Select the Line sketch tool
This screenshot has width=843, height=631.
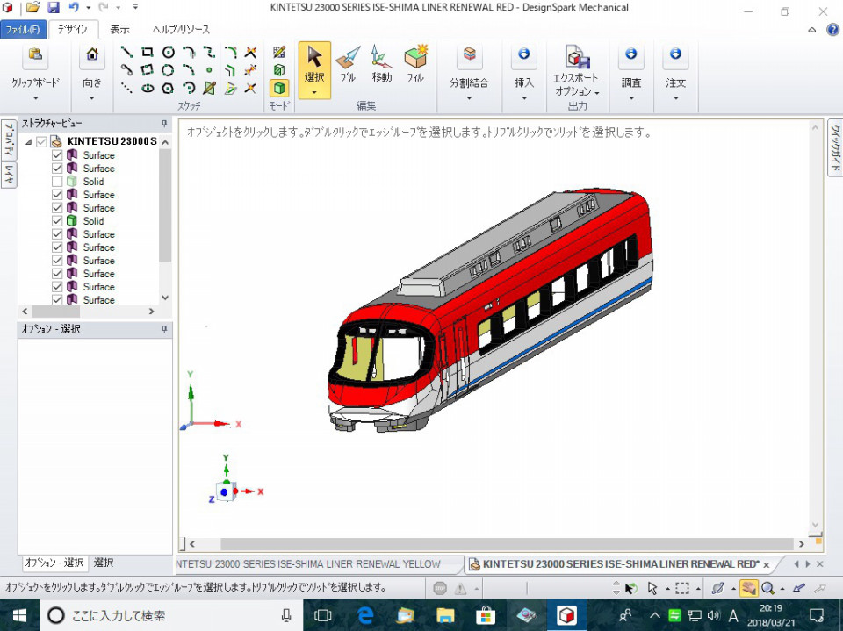pos(126,52)
